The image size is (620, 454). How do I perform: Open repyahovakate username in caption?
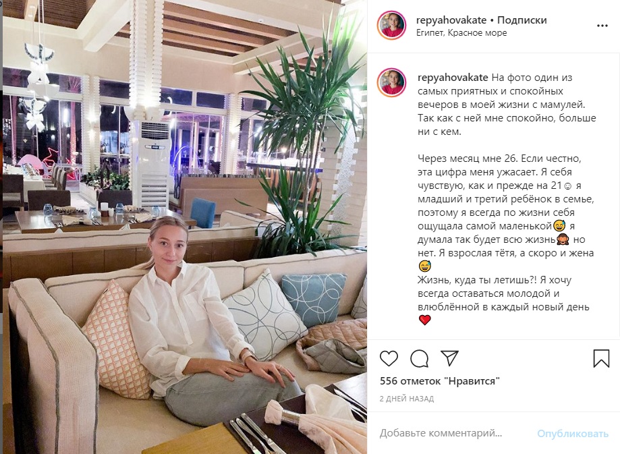(453, 78)
